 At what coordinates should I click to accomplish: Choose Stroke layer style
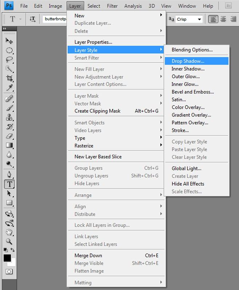pyautogui.click(x=197, y=130)
